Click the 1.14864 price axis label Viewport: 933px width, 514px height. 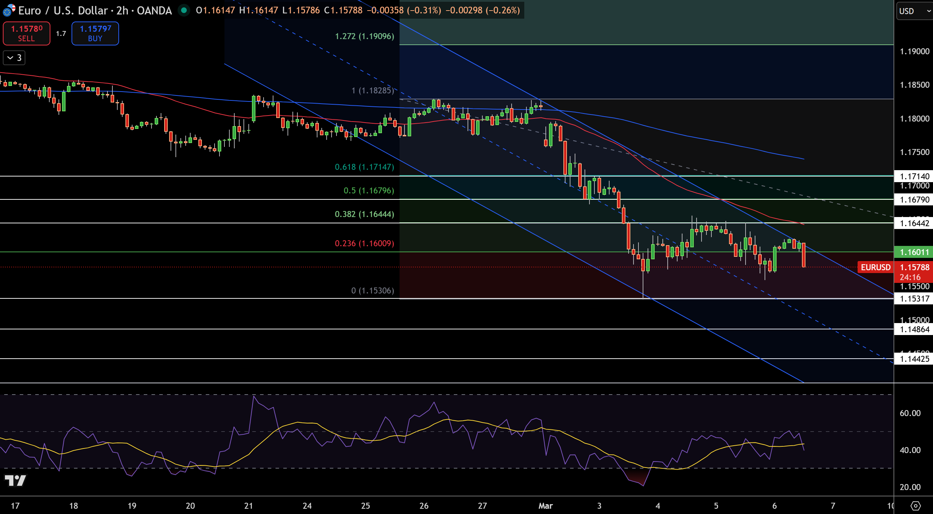point(913,329)
